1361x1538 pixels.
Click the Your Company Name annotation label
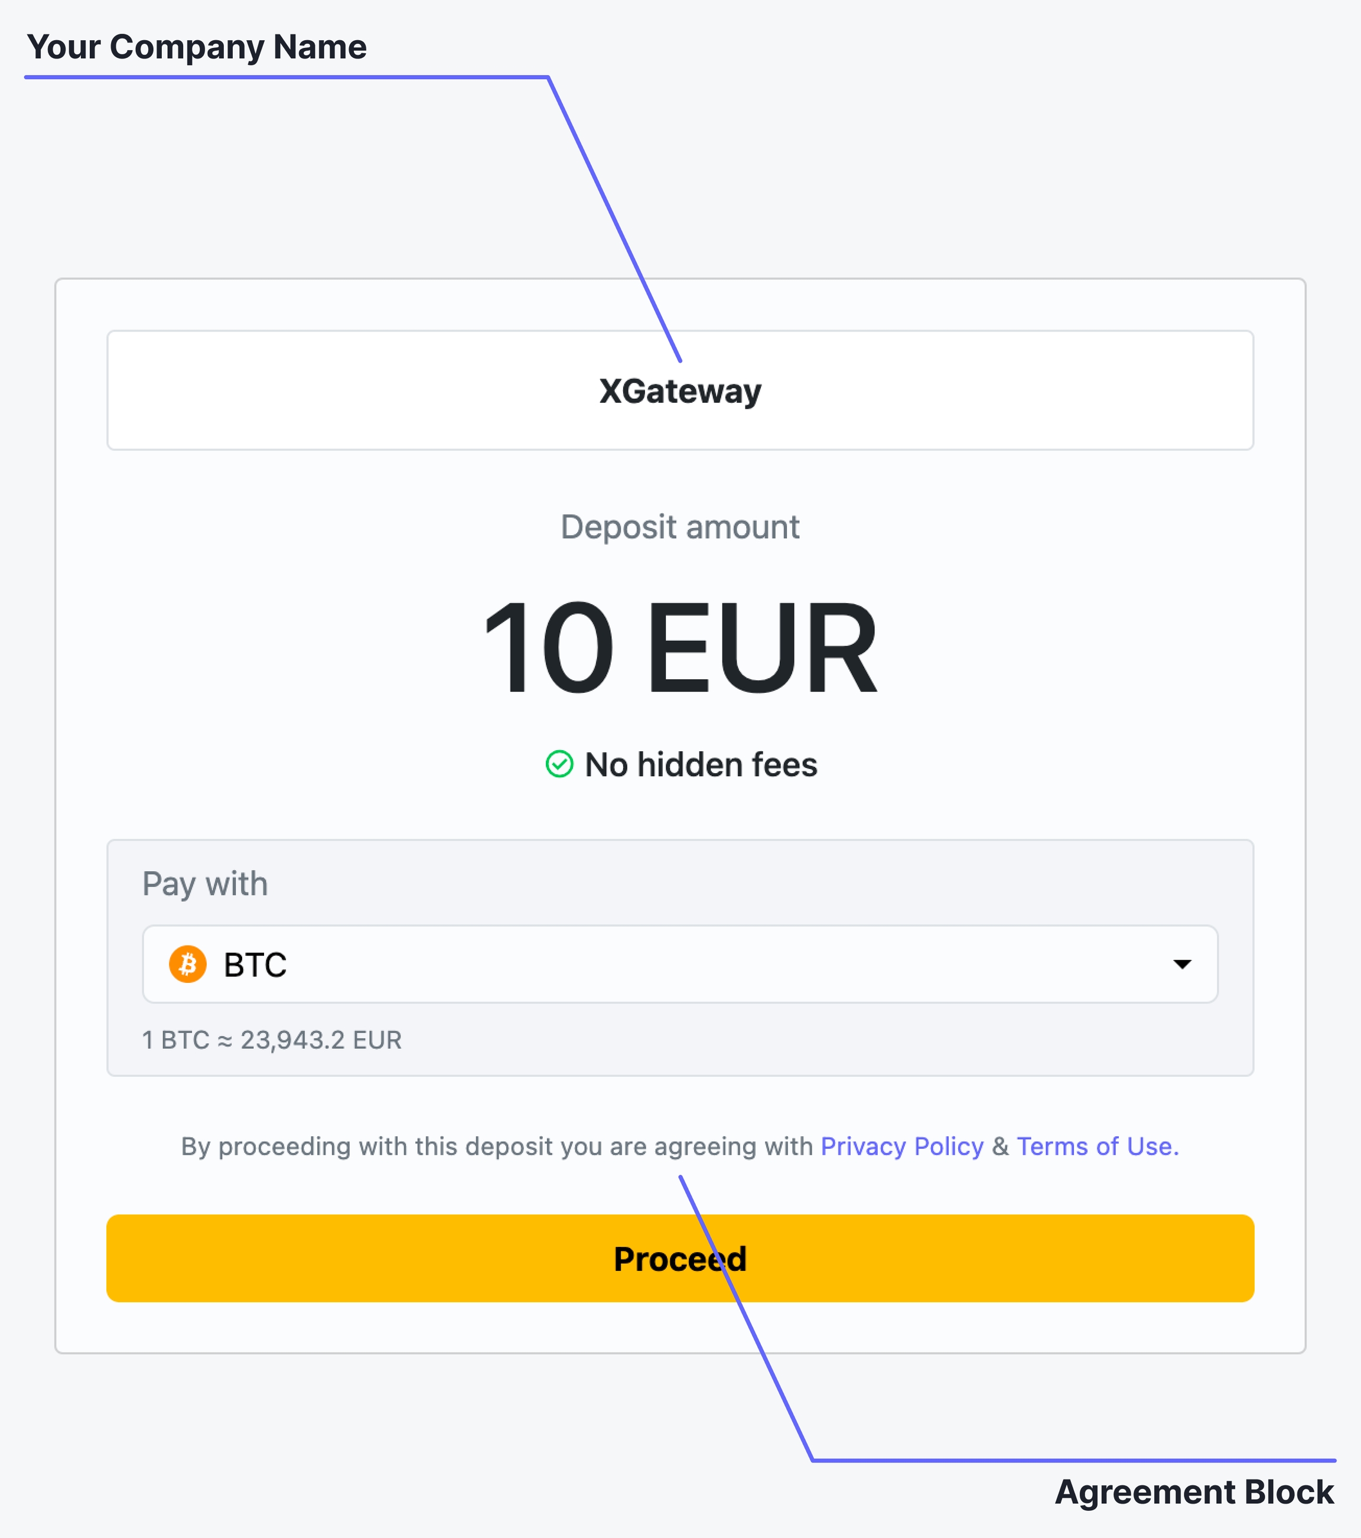coord(196,47)
